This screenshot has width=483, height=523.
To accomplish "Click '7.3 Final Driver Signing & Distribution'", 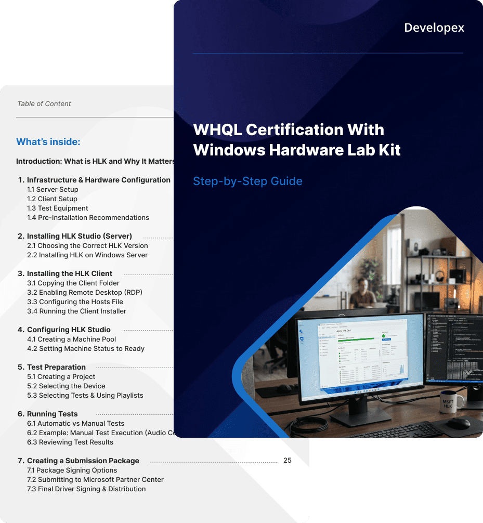I will tap(86, 489).
